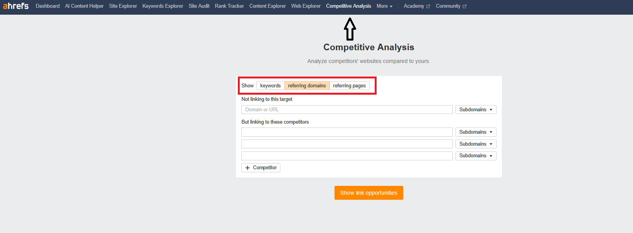Image resolution: width=633 pixels, height=233 pixels.
Task: Click the 'Not linking to this target' label
Action: [x=267, y=99]
